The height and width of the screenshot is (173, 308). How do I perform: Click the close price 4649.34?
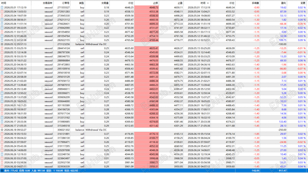pyautogui.click(x=230, y=7)
